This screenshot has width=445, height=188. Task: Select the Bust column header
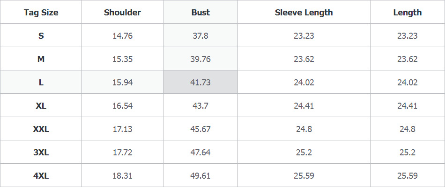click(200, 13)
